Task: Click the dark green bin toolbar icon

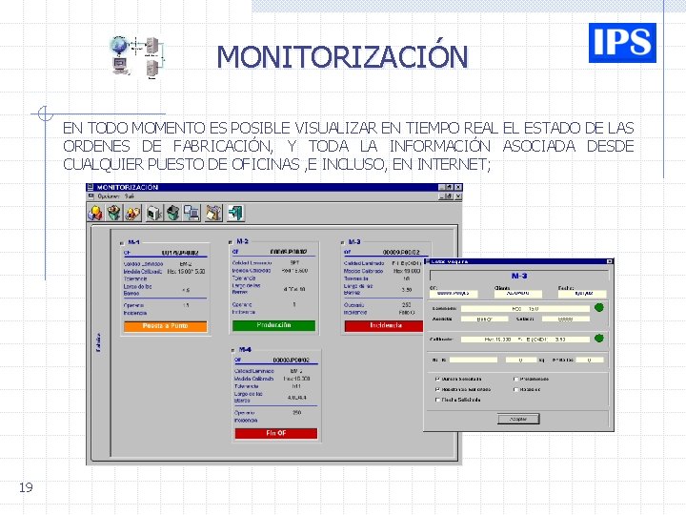Action: pos(172,214)
